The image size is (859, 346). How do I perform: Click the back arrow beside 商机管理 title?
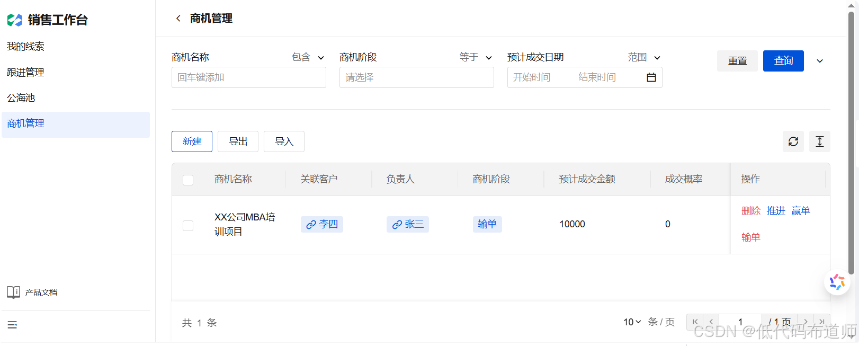coord(178,19)
